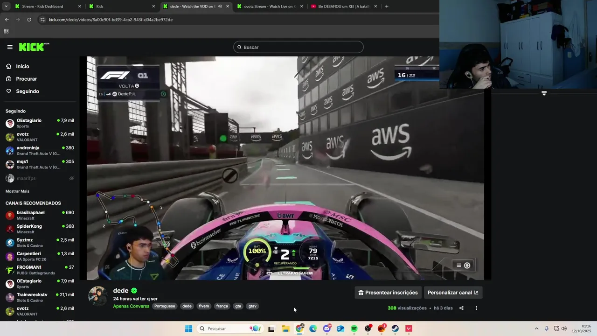Click the Seguindo heart icon

9,91
